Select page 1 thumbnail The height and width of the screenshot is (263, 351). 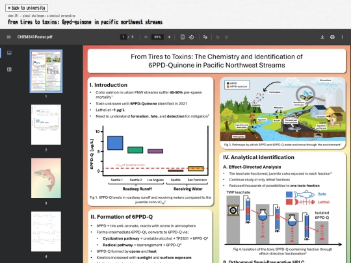pyautogui.click(x=46, y=71)
